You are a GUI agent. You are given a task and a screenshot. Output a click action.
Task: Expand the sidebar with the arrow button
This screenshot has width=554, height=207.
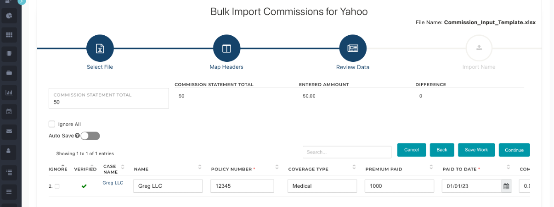(x=21, y=1)
